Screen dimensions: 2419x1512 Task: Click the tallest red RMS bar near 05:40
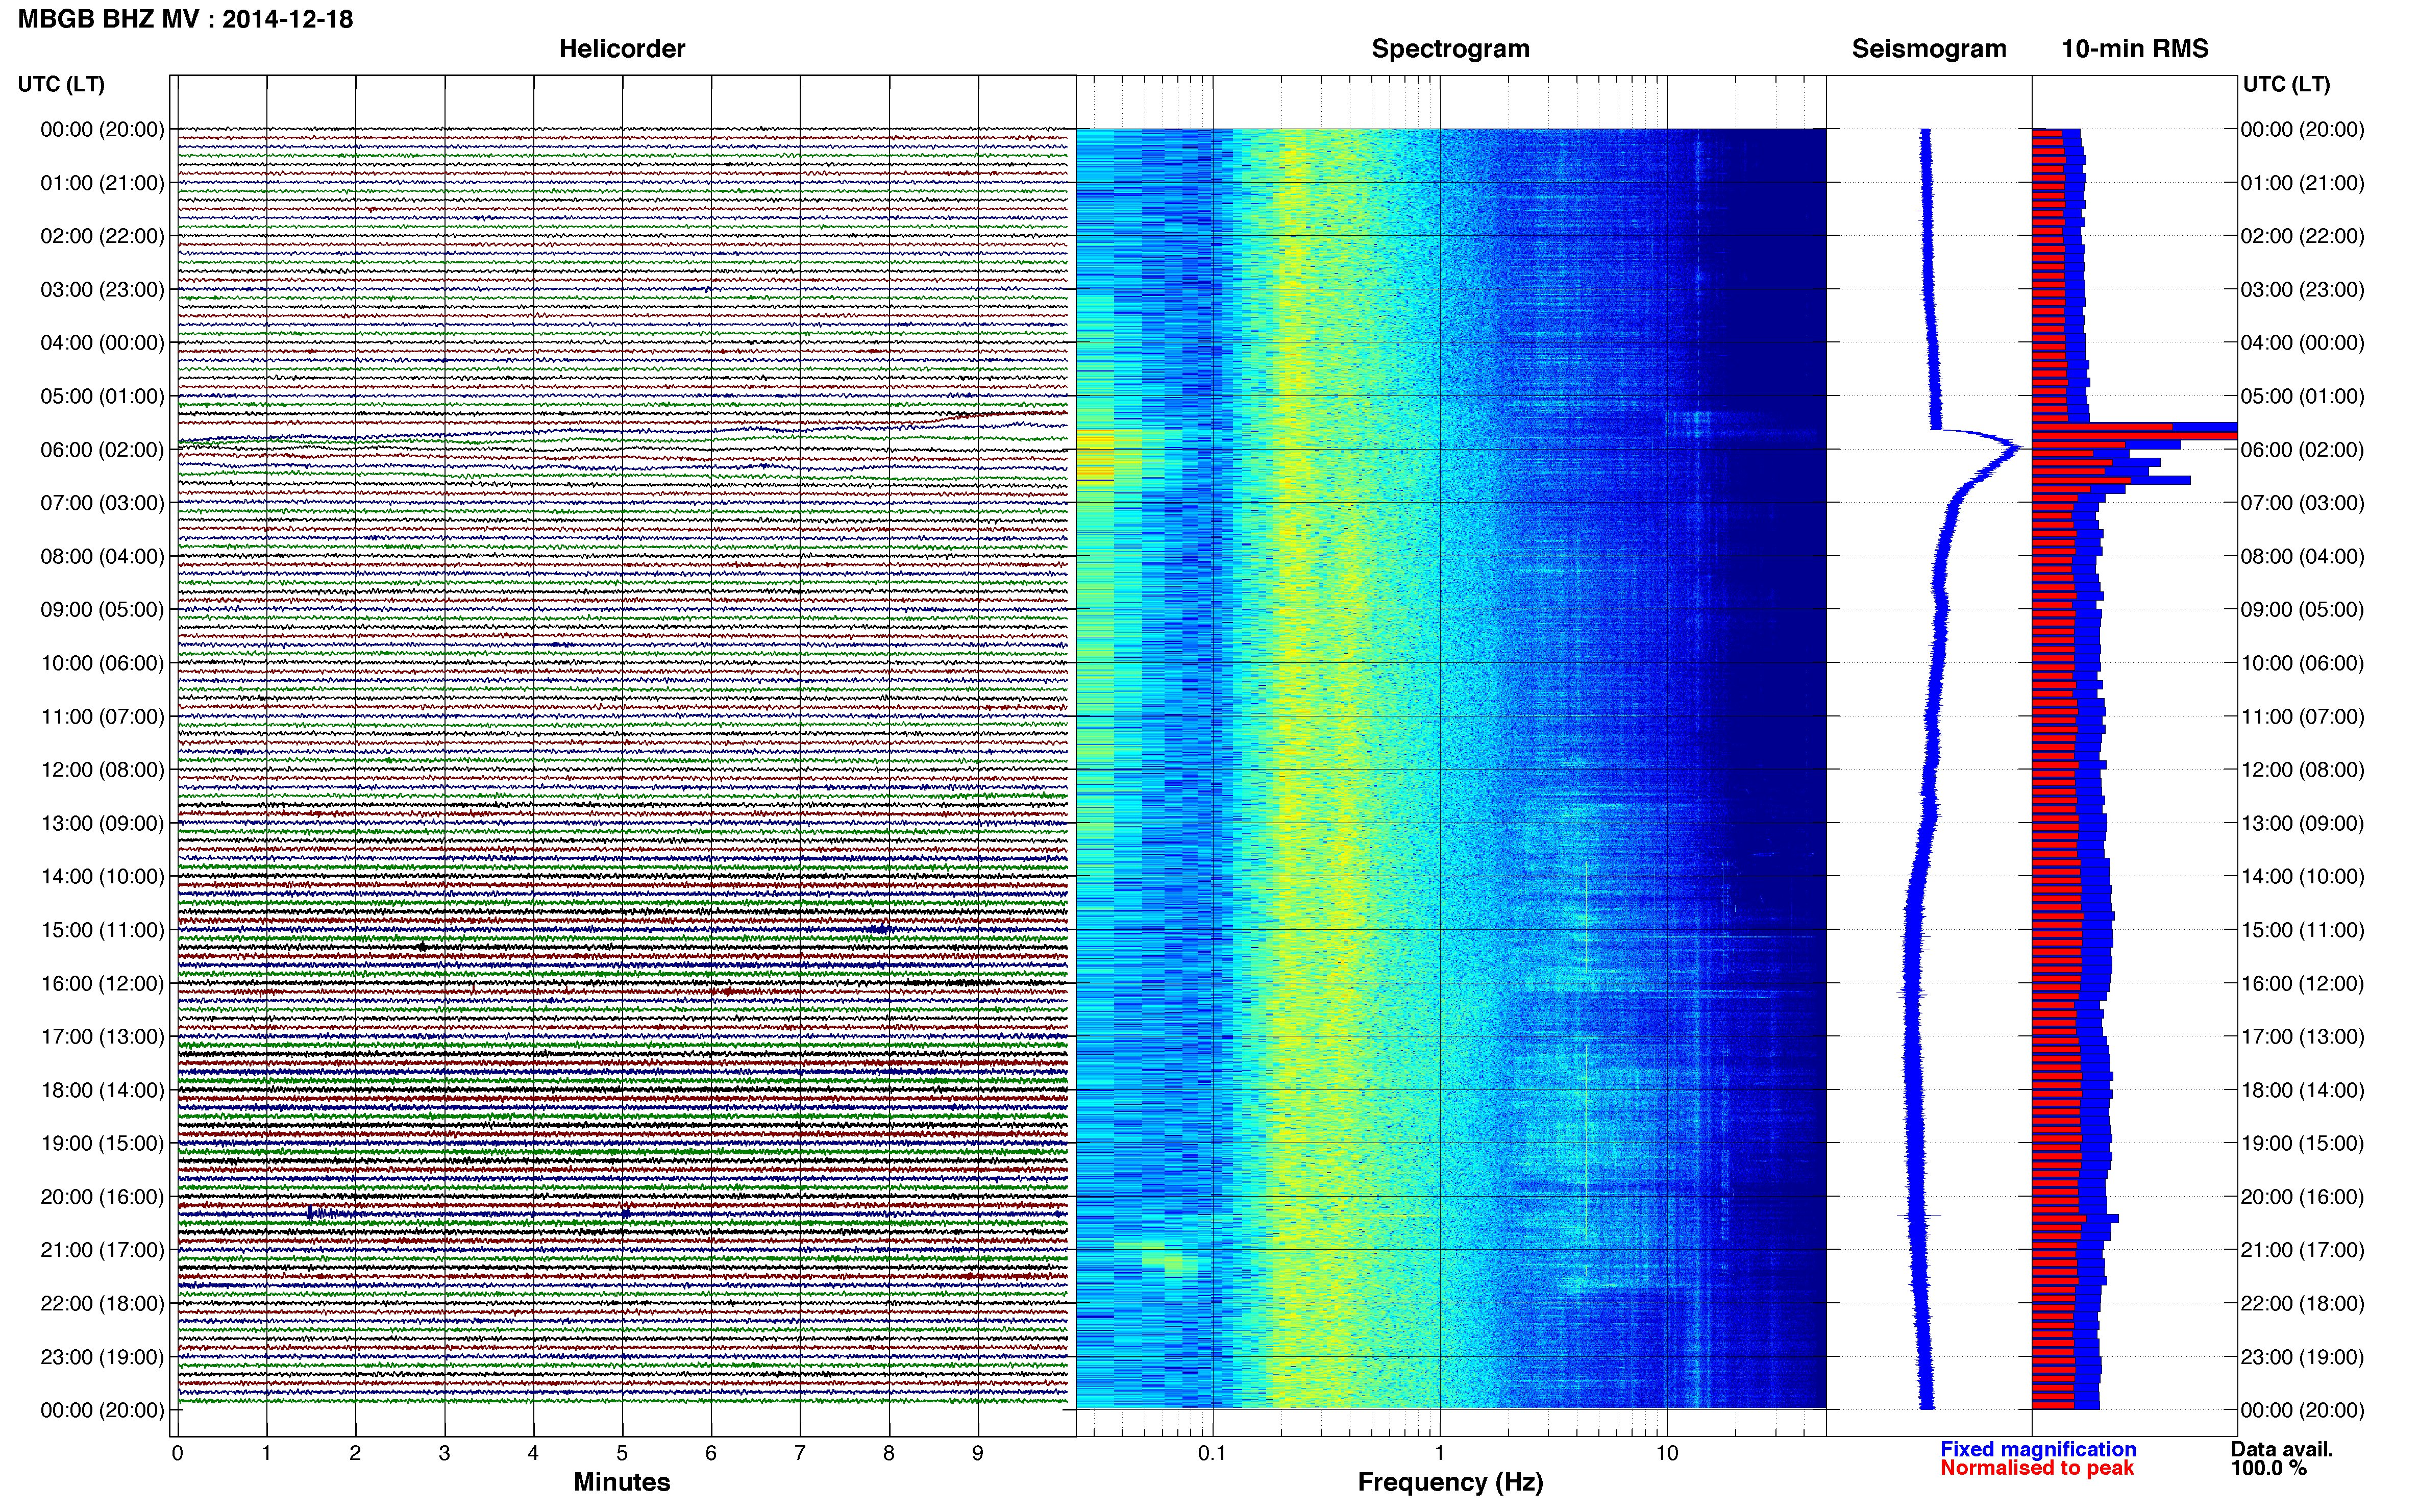click(x=2134, y=435)
